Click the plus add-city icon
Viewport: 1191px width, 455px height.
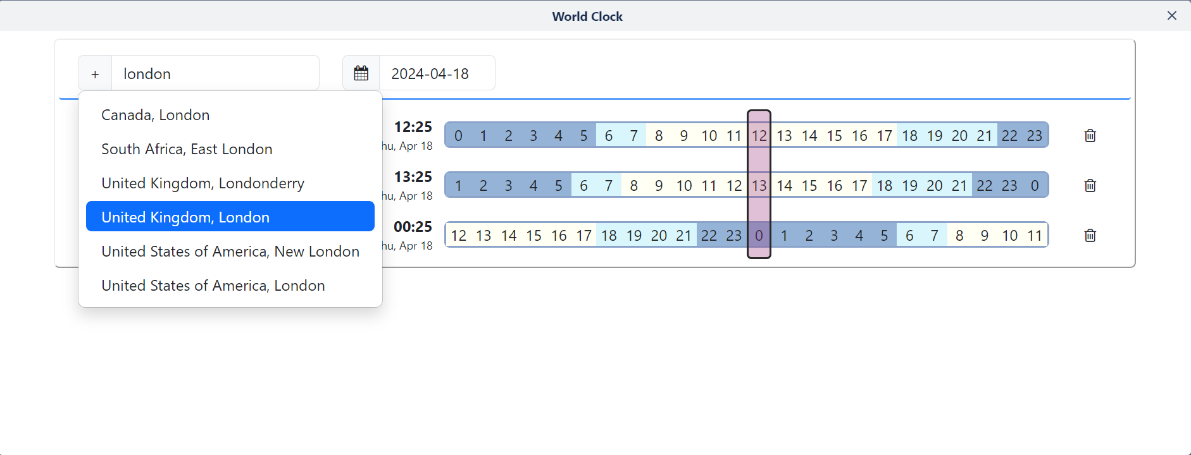95,74
